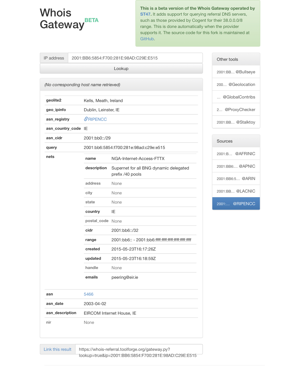The height and width of the screenshot is (369, 300).
Task: Click the no host name retrieved message
Action: (x=82, y=85)
